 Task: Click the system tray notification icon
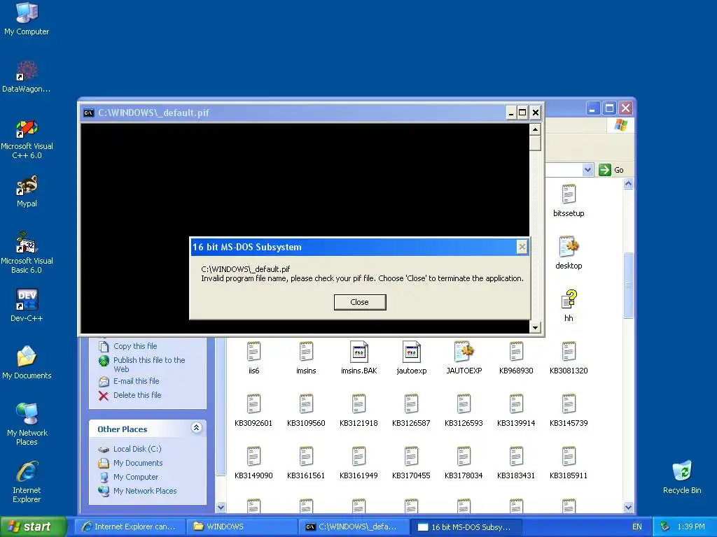665,527
